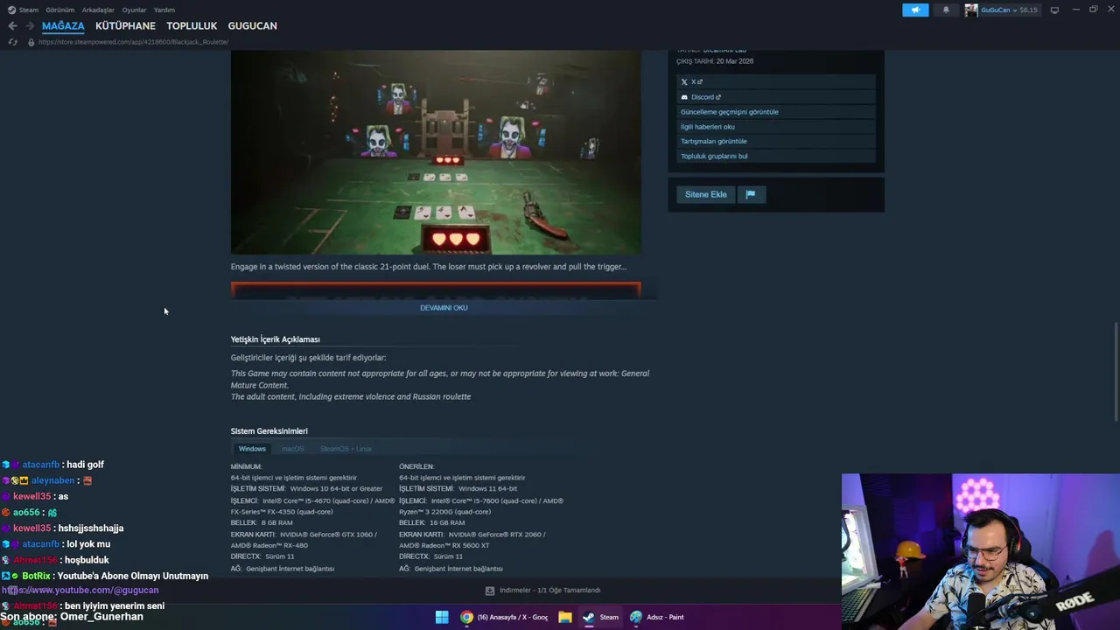Viewport: 1120px width, 630px height.
Task: Click the Sistem Gereksinimleri heading
Action: (x=269, y=431)
